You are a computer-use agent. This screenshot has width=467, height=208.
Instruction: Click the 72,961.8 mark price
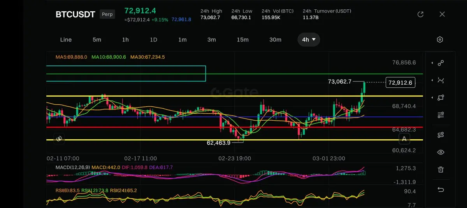181,19
